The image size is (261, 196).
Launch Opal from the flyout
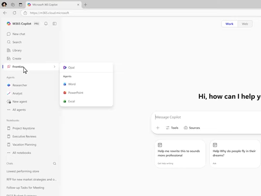pos(87,67)
